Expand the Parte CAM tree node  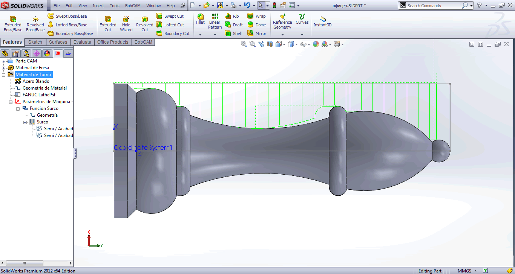[3, 61]
